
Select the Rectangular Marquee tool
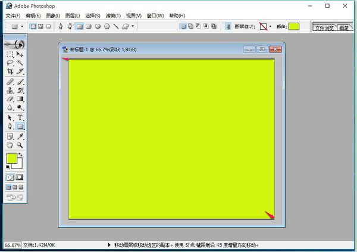point(10,54)
